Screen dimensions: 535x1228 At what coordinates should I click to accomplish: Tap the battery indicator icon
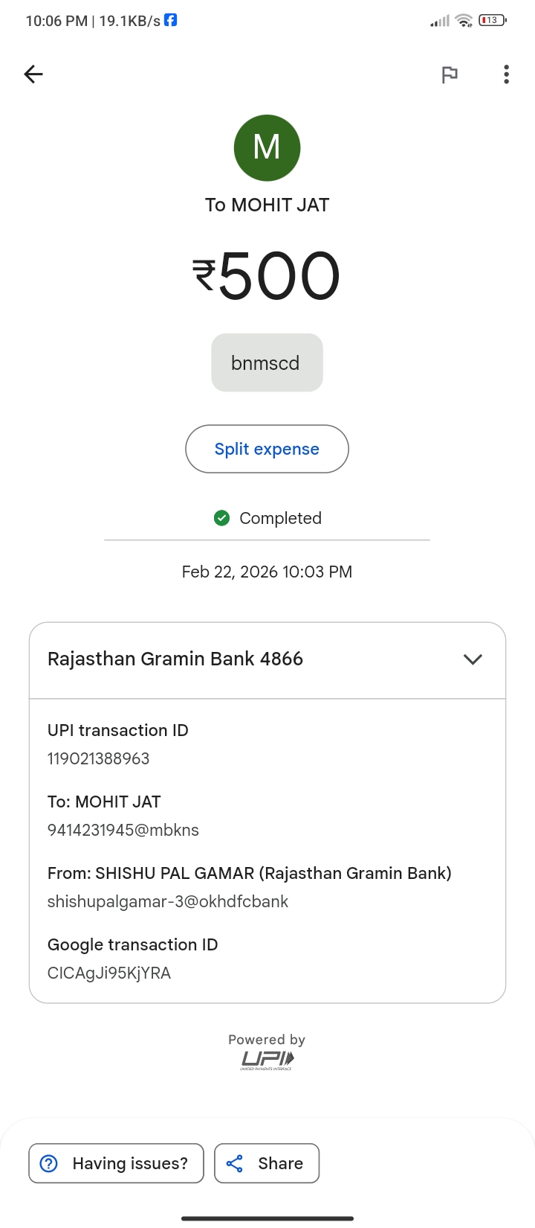pos(492,20)
